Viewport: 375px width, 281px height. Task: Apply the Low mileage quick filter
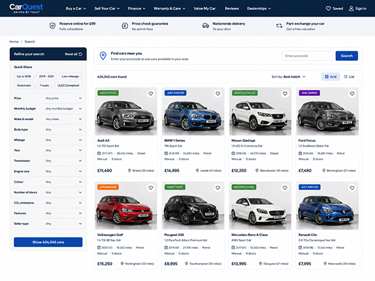[x=70, y=76]
